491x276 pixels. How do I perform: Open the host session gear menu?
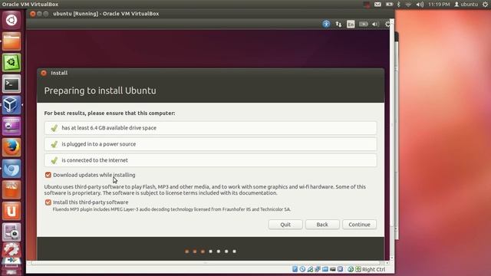pyautogui.click(x=485, y=5)
